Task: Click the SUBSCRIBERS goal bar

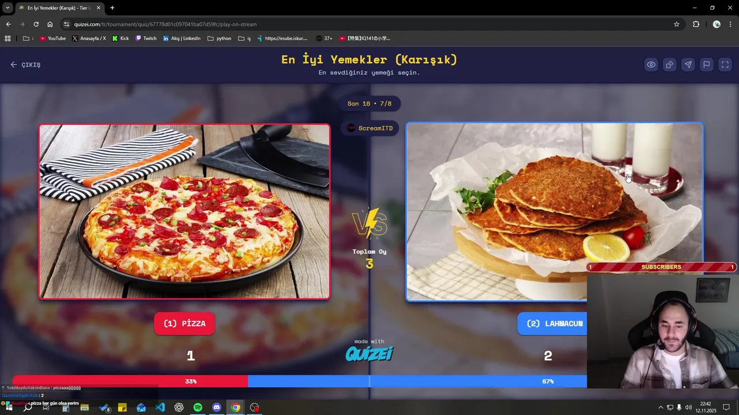Action: point(662,267)
